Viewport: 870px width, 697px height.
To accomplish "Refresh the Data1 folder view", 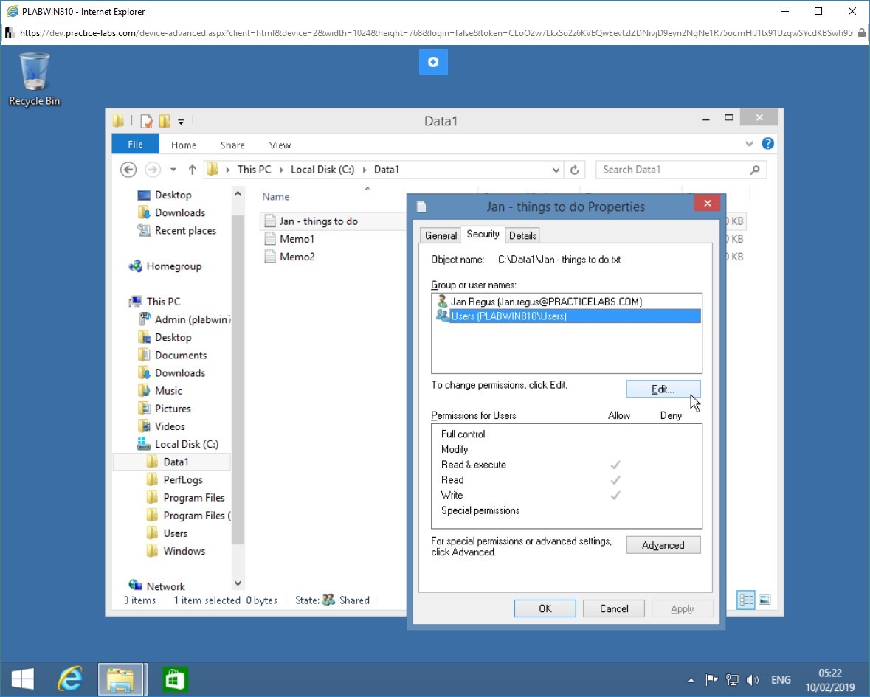I will (x=575, y=170).
